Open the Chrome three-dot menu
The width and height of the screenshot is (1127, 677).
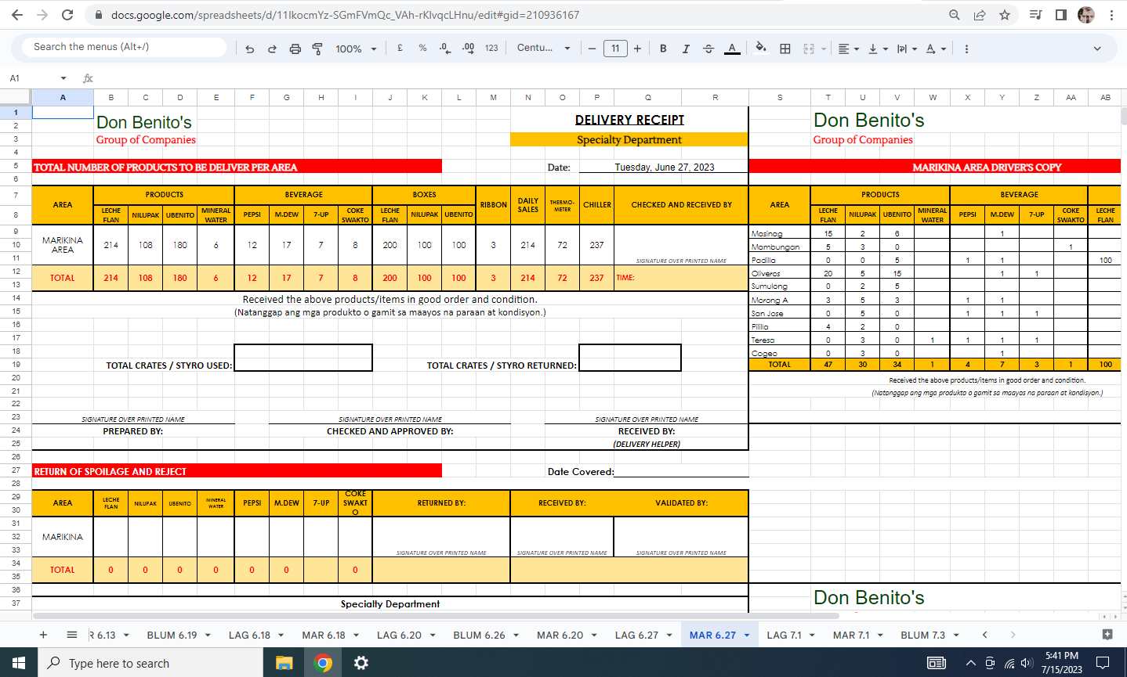click(x=1111, y=15)
